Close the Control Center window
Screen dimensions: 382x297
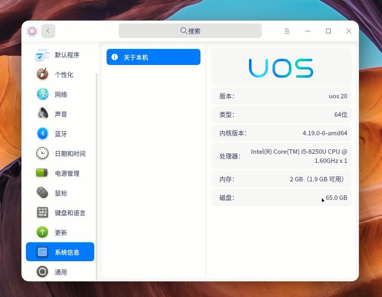349,31
